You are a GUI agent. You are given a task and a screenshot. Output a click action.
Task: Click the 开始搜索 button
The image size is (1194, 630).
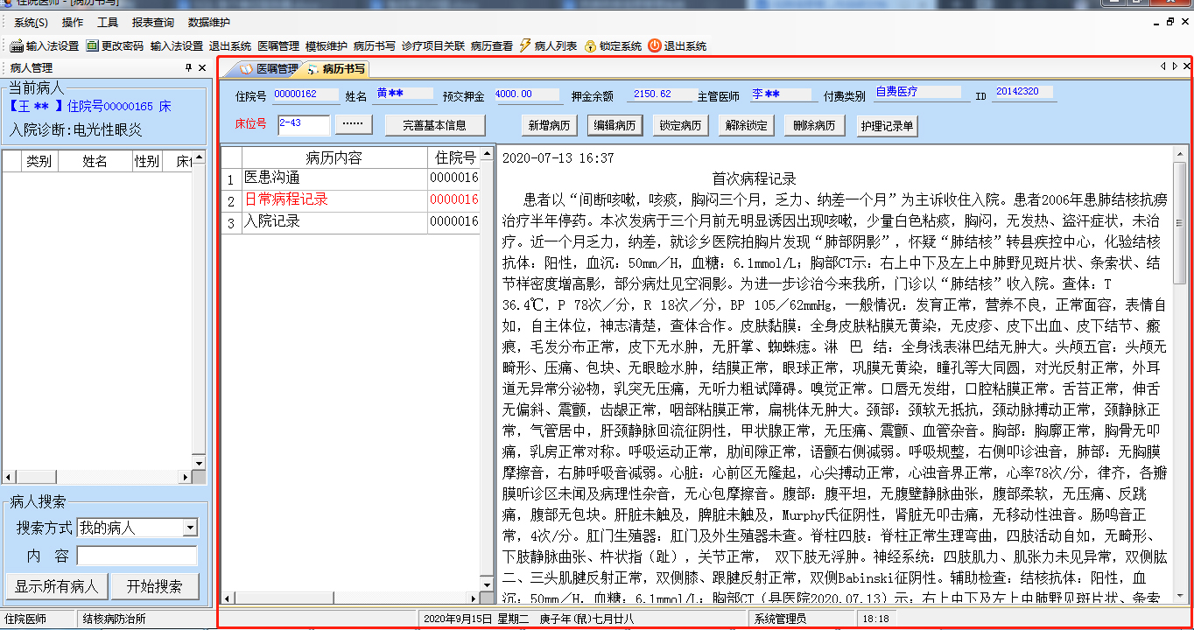(155, 586)
